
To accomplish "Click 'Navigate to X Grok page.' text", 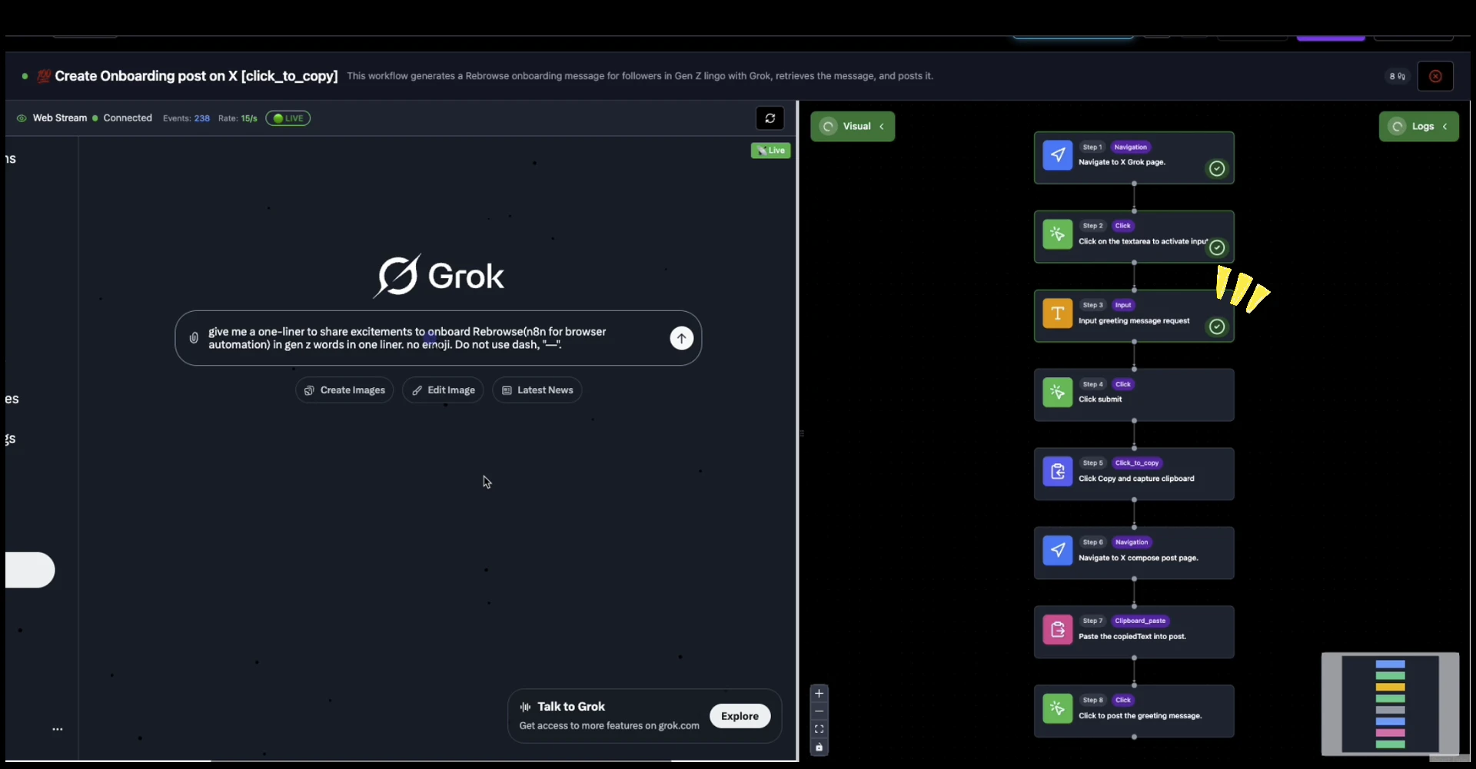I will [x=1122, y=162].
